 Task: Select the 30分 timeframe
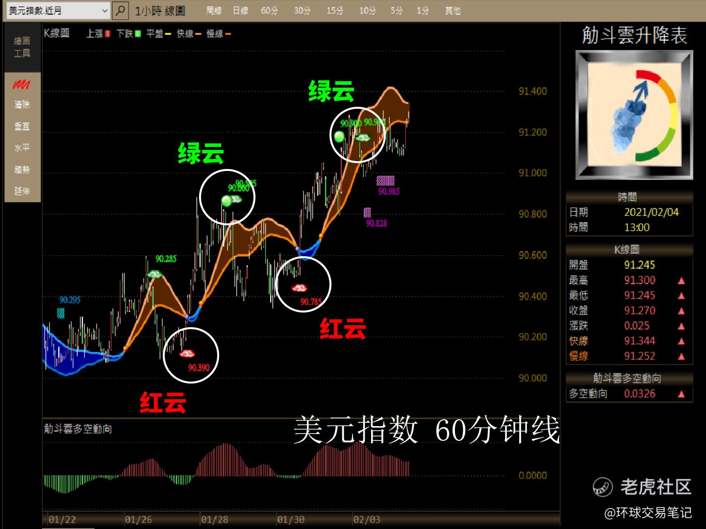click(x=302, y=10)
